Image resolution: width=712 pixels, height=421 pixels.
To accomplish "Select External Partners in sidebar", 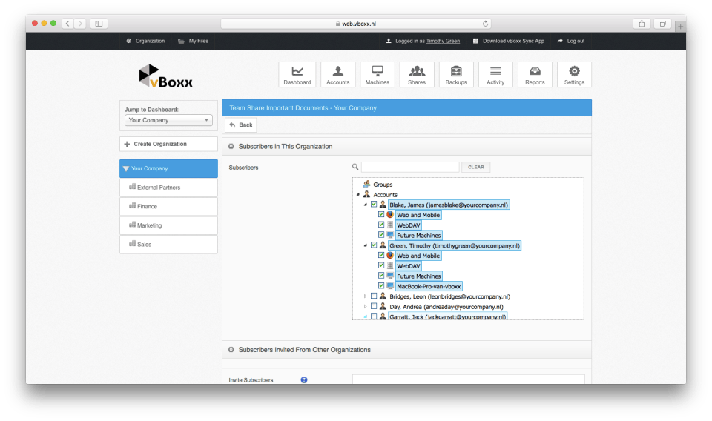I will [168, 188].
